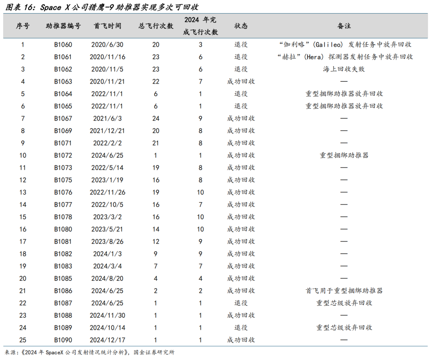
Task: Click booster number B1083
Action: coord(63,266)
